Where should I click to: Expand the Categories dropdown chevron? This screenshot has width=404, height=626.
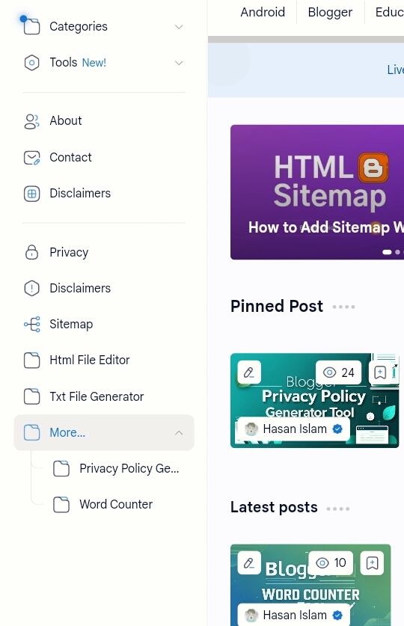(179, 27)
